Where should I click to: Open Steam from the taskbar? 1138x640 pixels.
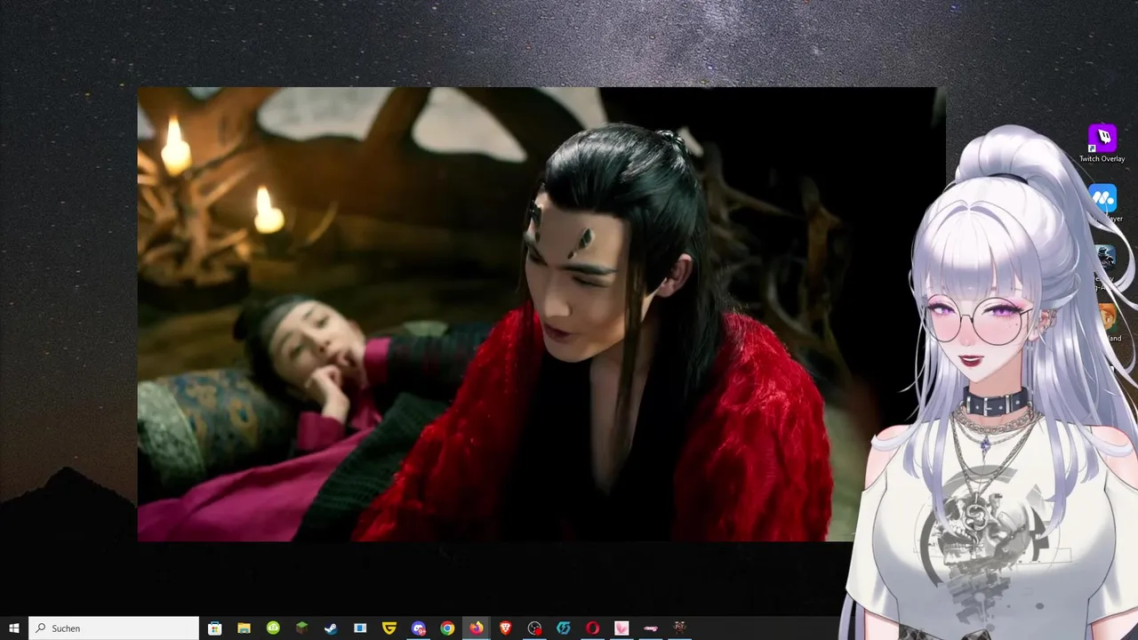[x=331, y=628]
